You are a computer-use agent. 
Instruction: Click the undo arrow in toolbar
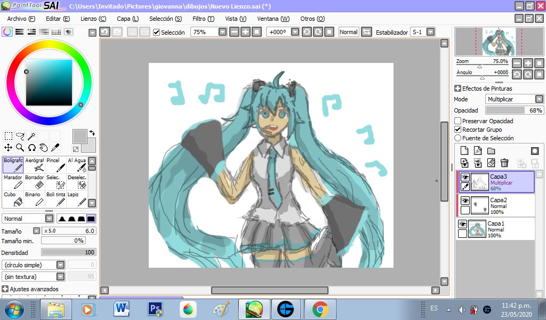click(x=105, y=32)
